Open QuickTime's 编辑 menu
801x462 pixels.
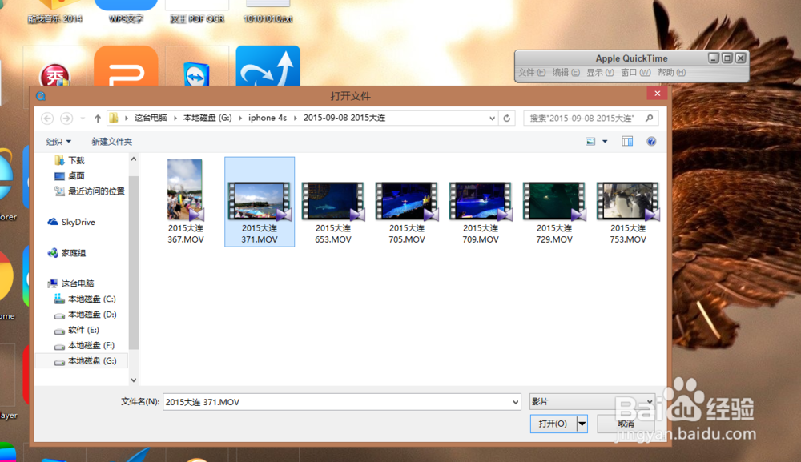(566, 73)
